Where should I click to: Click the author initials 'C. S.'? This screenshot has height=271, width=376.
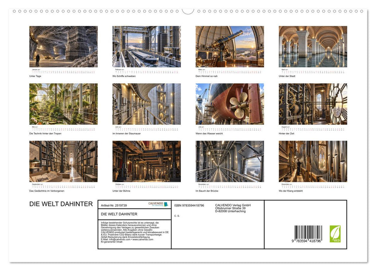[x=177, y=216]
